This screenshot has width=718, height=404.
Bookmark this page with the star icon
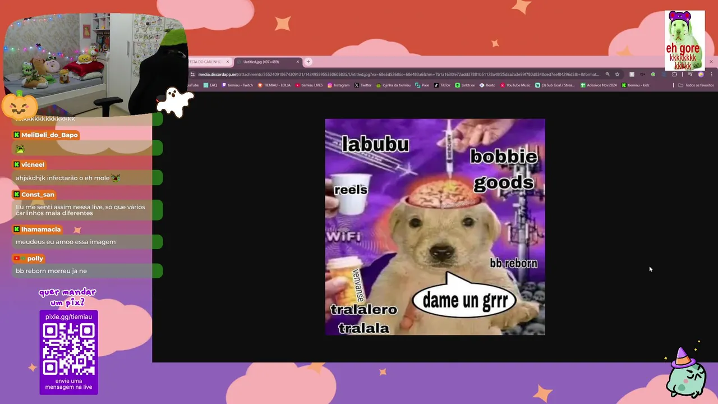point(617,74)
